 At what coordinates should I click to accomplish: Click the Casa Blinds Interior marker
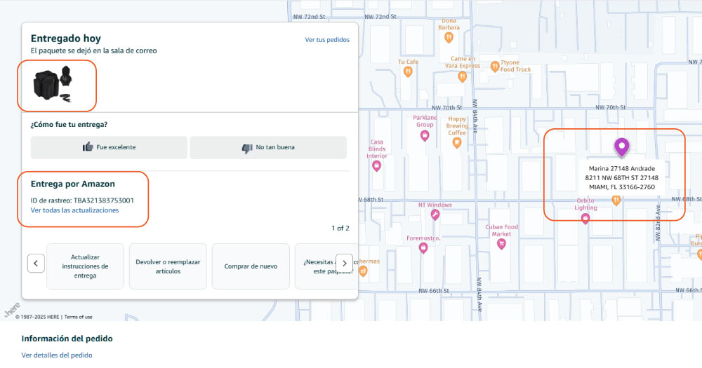click(x=376, y=166)
